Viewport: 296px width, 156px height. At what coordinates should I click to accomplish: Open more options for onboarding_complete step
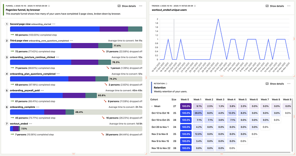point(38,107)
